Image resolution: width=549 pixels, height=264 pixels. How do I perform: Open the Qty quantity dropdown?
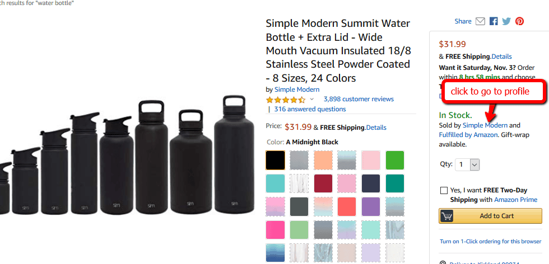coord(468,164)
